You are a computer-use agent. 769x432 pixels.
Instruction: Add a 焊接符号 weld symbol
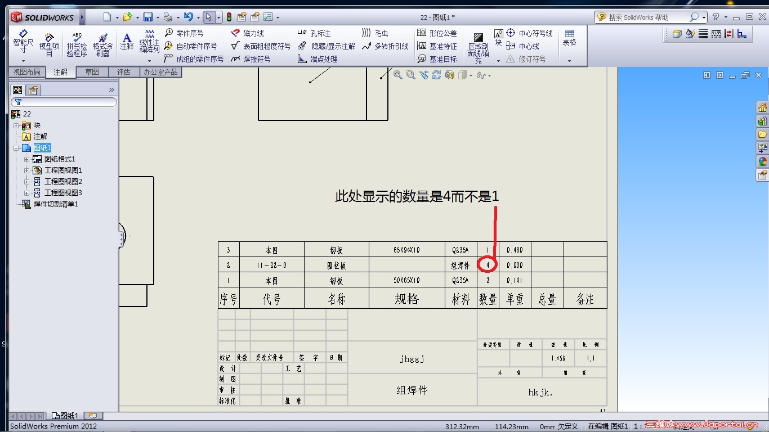251,59
